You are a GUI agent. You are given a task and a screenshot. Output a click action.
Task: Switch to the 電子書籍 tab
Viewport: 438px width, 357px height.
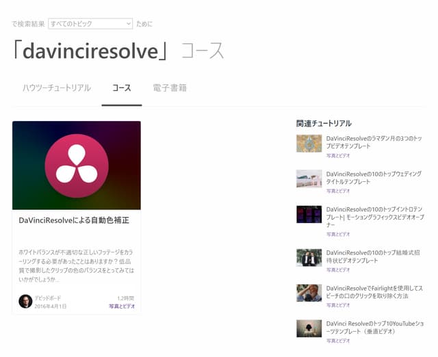click(x=170, y=88)
